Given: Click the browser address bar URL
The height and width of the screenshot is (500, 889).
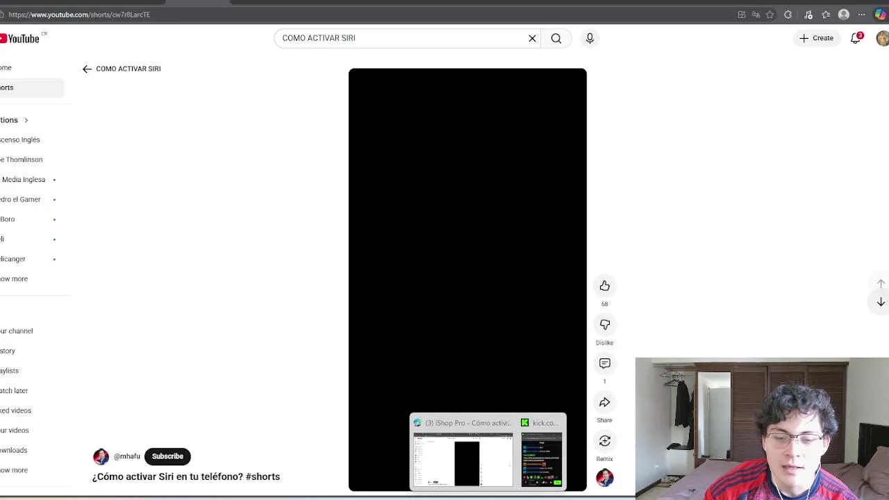Looking at the screenshot, I should 79,15.
